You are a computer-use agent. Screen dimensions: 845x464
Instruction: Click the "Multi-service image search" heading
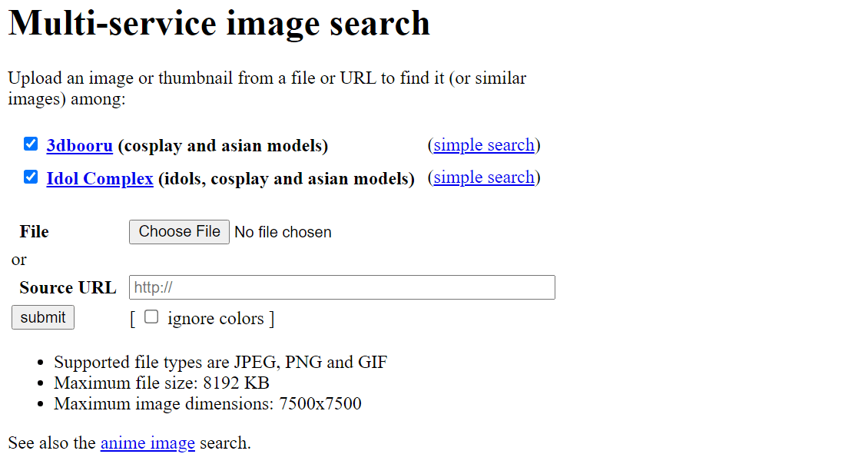(x=219, y=23)
